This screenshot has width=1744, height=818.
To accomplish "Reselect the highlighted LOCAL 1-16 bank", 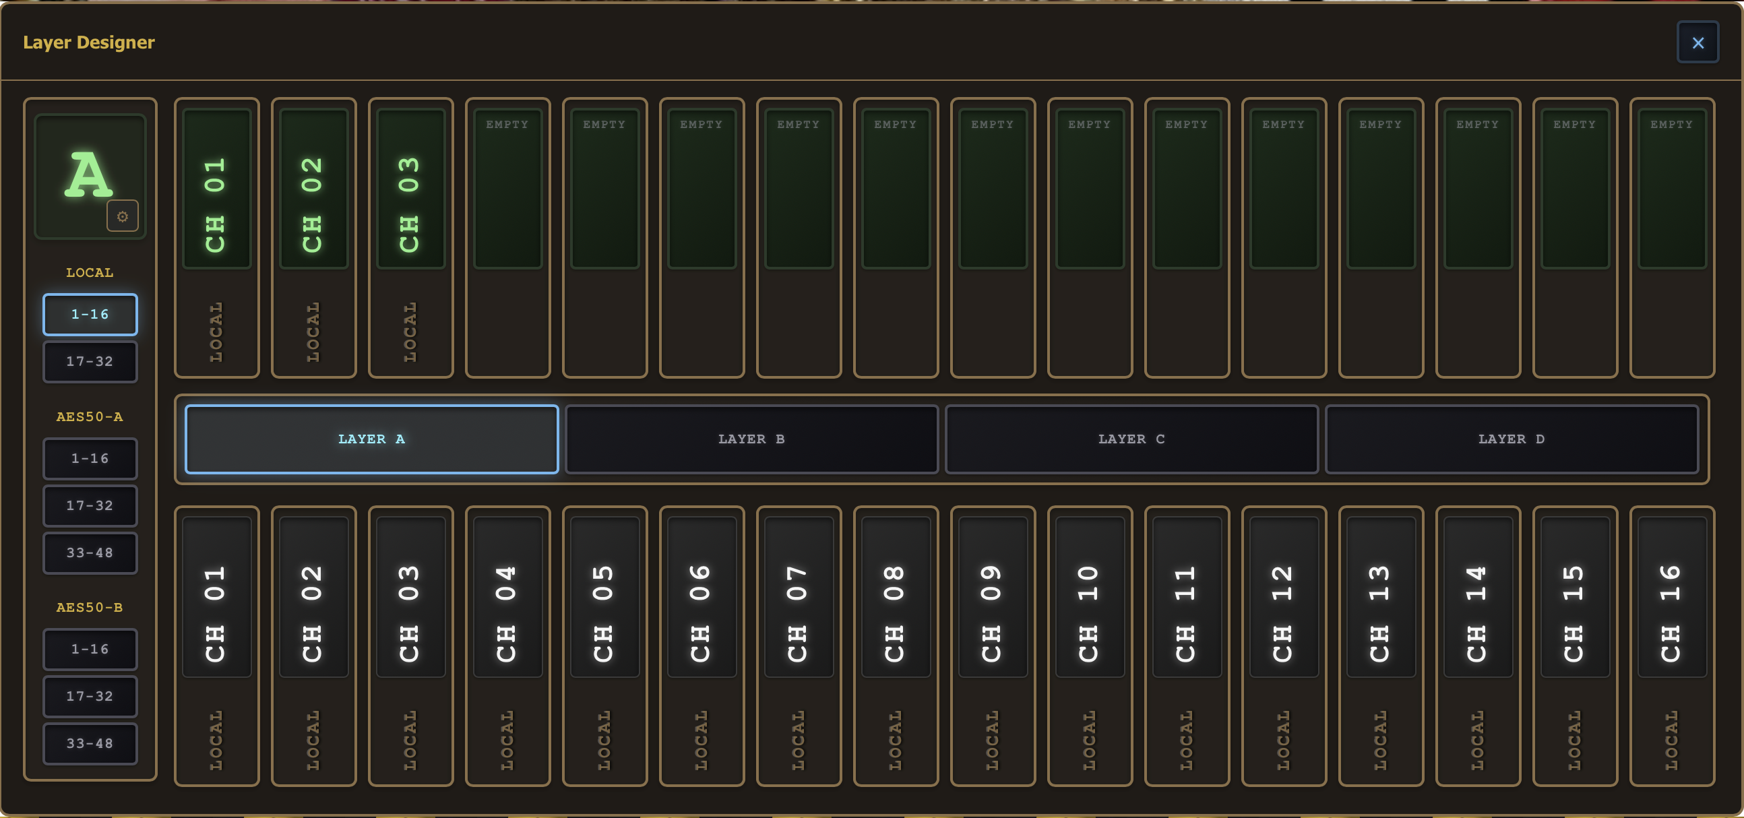I will pyautogui.click(x=90, y=314).
